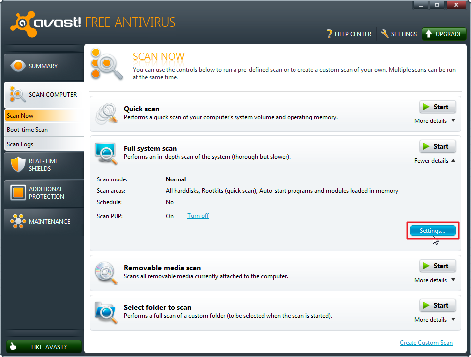471x357 pixels.
Task: Open Scan Logs
Action: pos(44,144)
